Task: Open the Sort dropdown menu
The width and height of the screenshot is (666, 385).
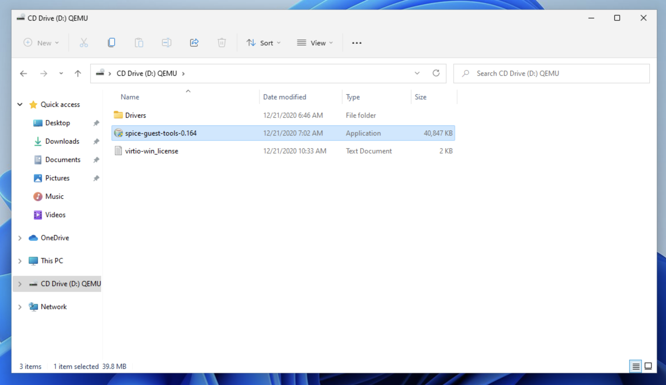Action: tap(263, 43)
